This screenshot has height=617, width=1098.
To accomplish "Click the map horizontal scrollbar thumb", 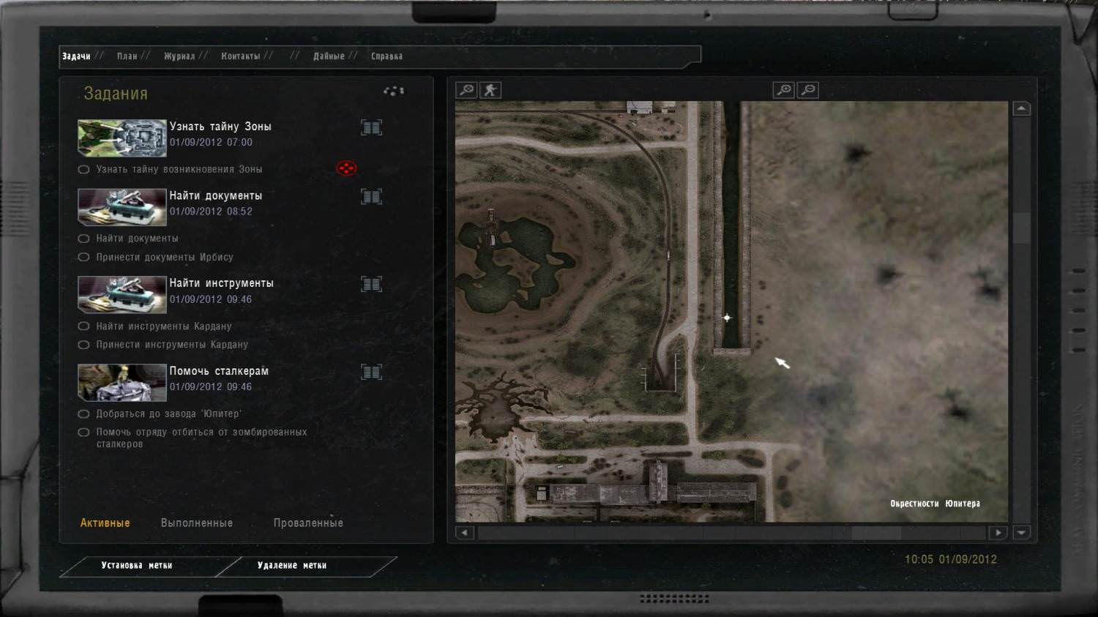I will click(876, 533).
